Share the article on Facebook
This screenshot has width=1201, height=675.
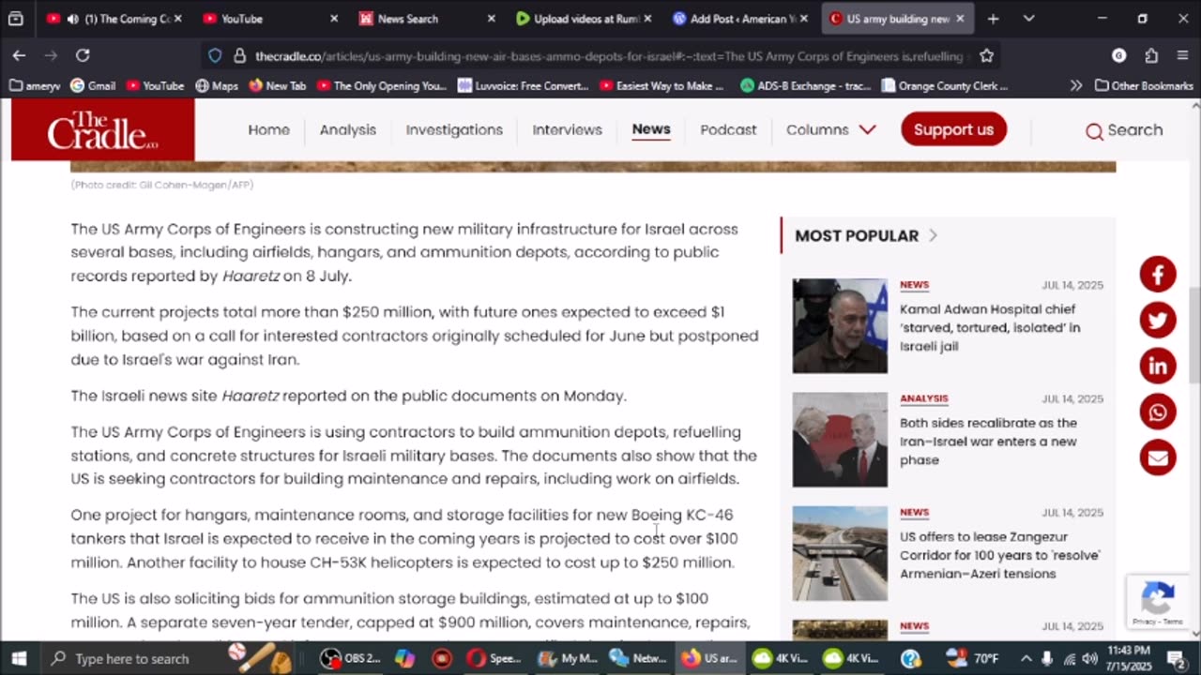(1158, 275)
